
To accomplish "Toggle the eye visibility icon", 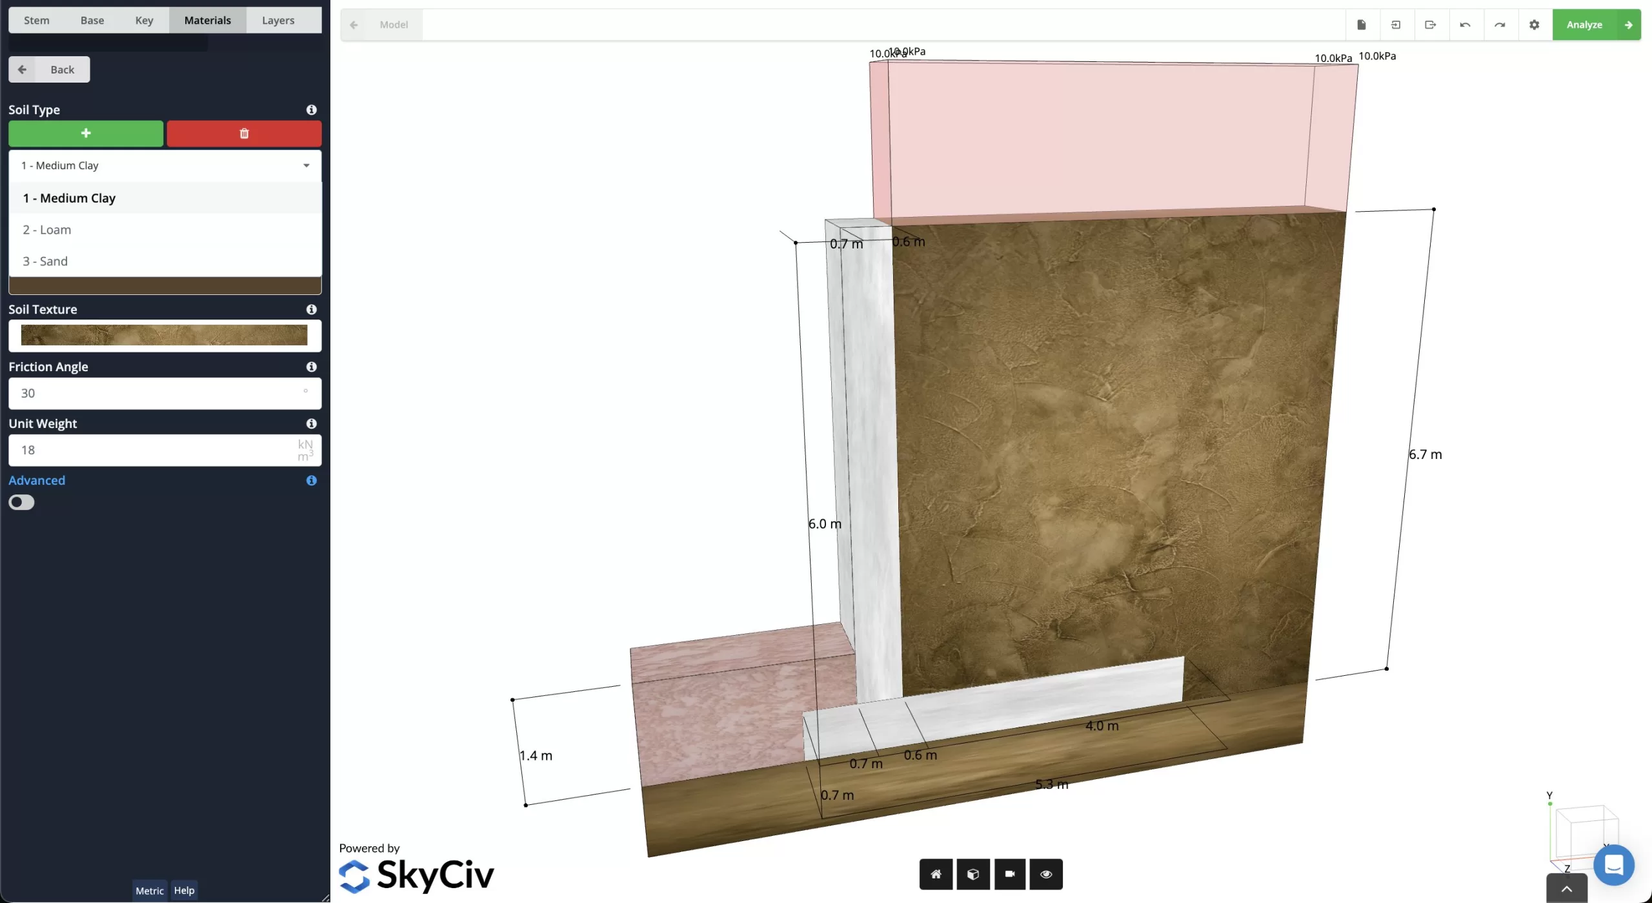I will (x=1046, y=874).
